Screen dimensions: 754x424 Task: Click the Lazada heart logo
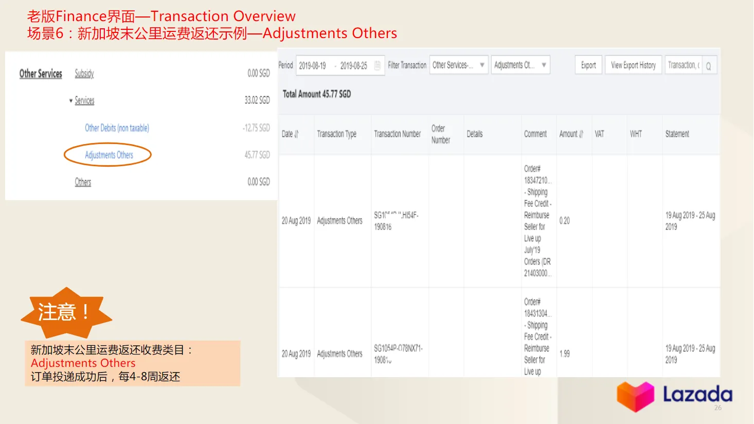pos(635,397)
